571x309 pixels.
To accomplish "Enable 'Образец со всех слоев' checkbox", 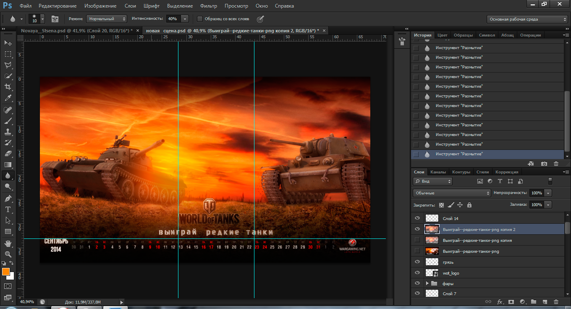I will pyautogui.click(x=200, y=19).
